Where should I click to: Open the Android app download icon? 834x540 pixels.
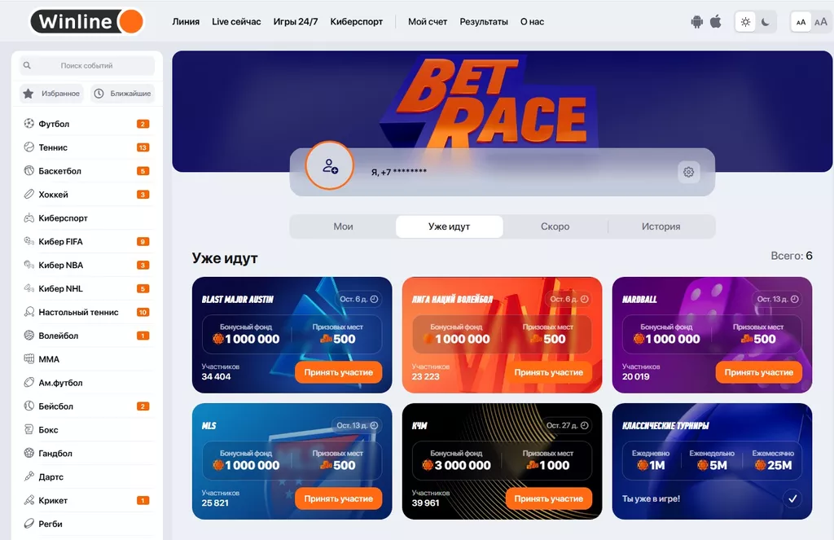pos(697,22)
